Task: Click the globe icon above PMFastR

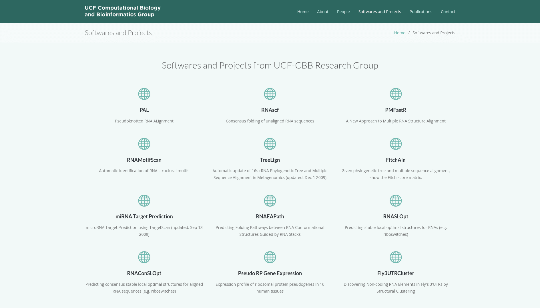Action: click(396, 94)
